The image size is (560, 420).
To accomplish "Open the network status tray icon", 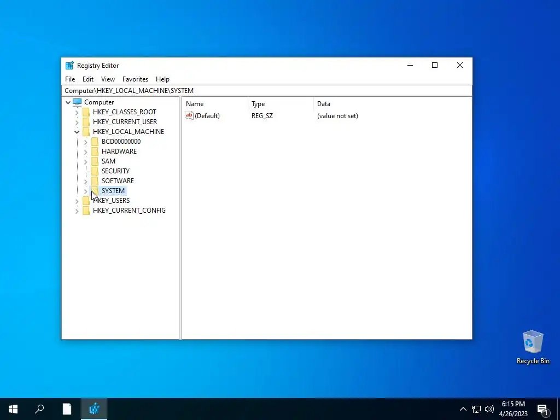I will tap(476, 409).
